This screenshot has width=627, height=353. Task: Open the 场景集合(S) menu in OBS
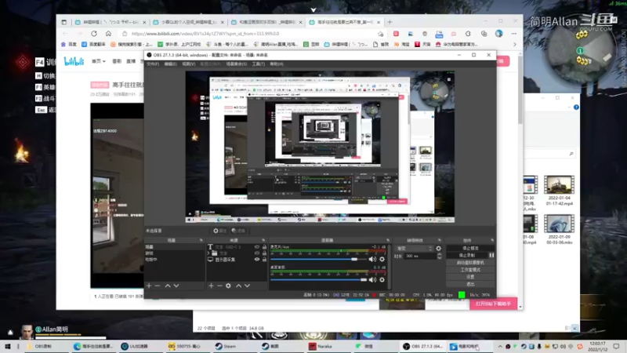pyautogui.click(x=237, y=64)
